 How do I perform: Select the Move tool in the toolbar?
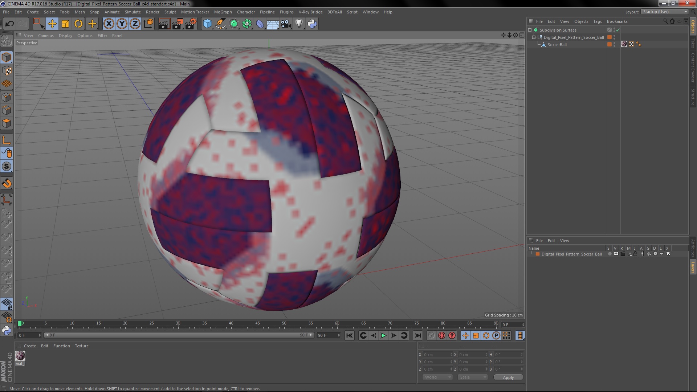tap(52, 24)
